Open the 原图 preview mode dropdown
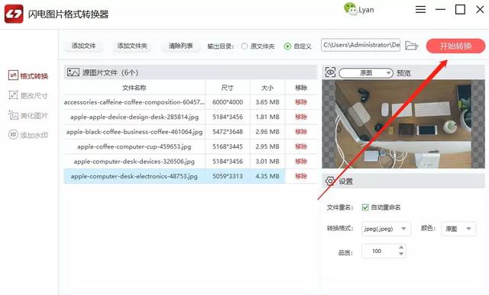Viewport: 489px width, 295px height. pyautogui.click(x=366, y=73)
